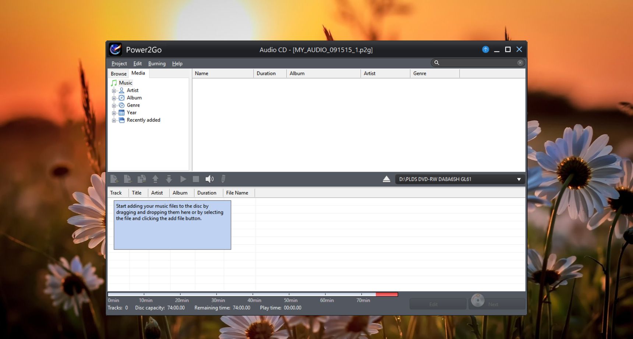Click the Track column header
The image size is (633, 339).
pyautogui.click(x=118, y=193)
